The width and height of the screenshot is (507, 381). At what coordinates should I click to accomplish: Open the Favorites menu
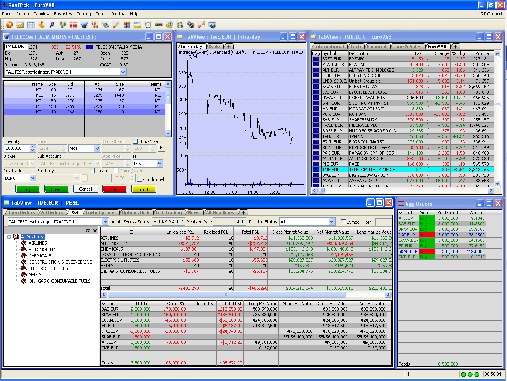(63, 14)
